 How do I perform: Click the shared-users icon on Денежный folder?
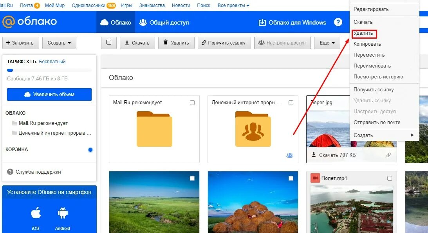point(289,155)
